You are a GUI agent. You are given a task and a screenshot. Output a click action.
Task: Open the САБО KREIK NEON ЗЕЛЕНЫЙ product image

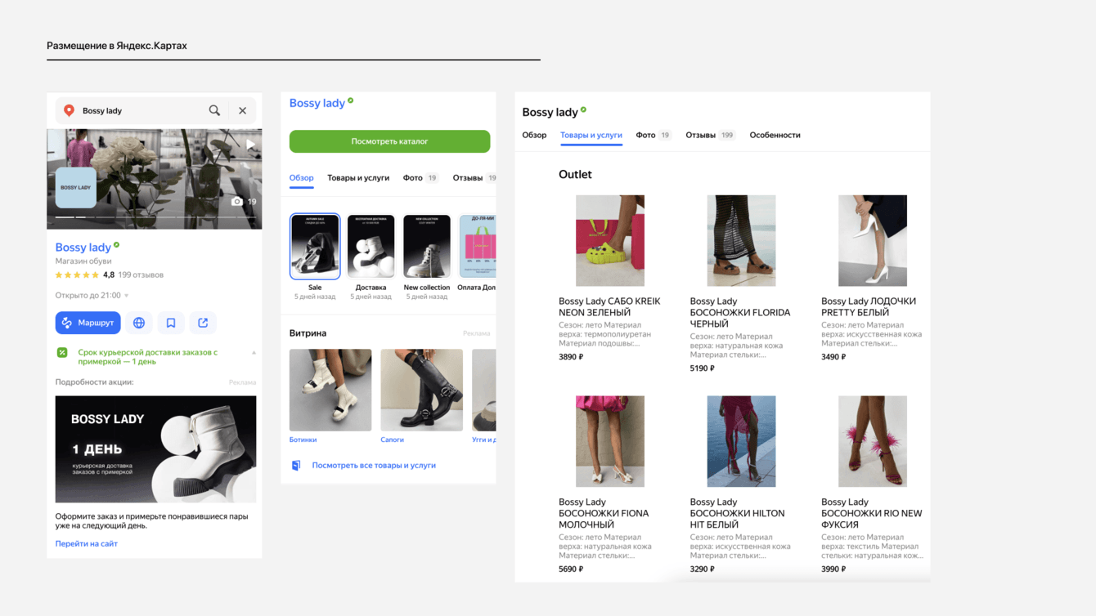coord(610,240)
